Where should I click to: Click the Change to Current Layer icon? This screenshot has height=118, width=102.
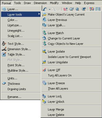pos(44,38)
